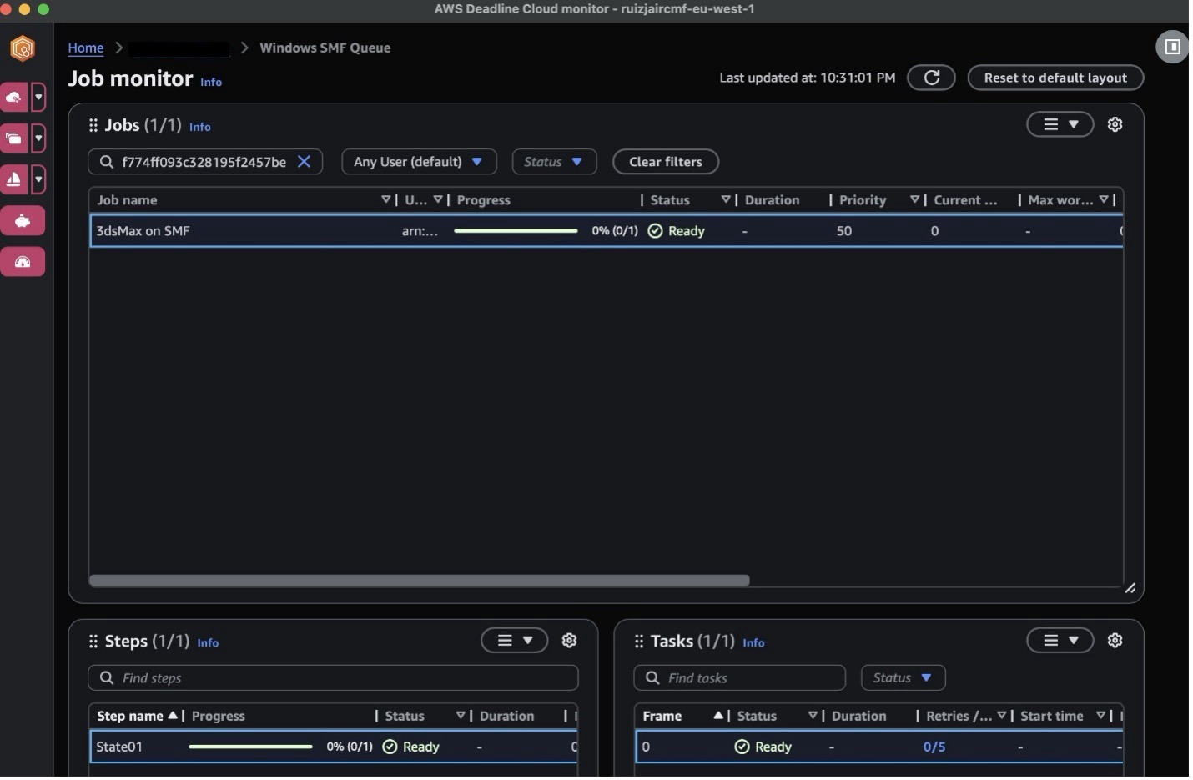Open Tasks panel settings gear
Screen dimensions: 1193x780
[x=1115, y=641]
